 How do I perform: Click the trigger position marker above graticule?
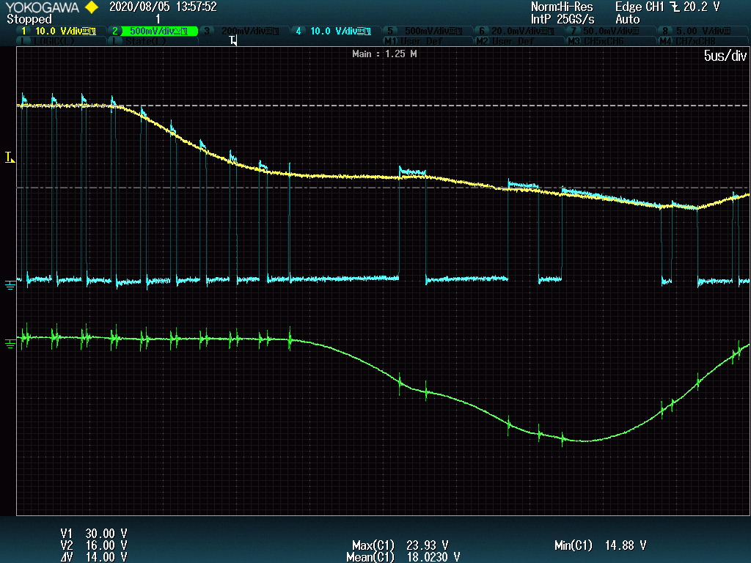233,41
